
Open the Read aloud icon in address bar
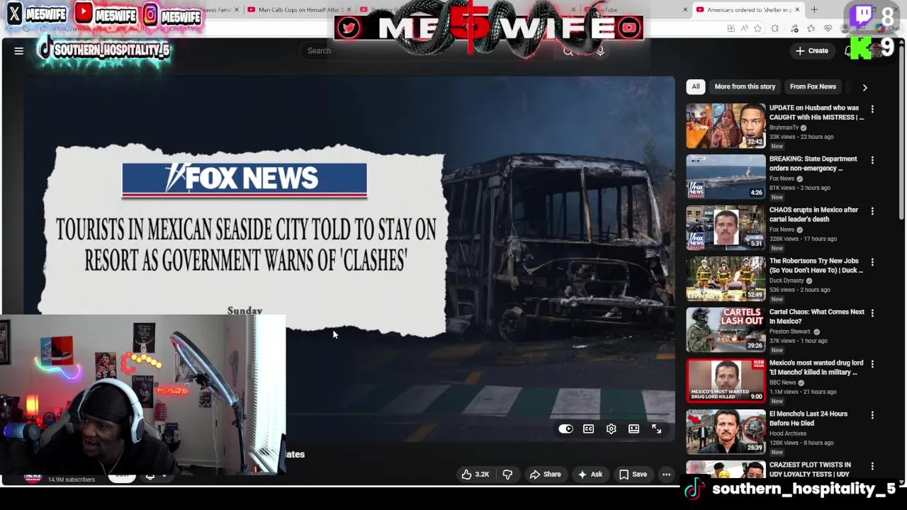pos(744,28)
